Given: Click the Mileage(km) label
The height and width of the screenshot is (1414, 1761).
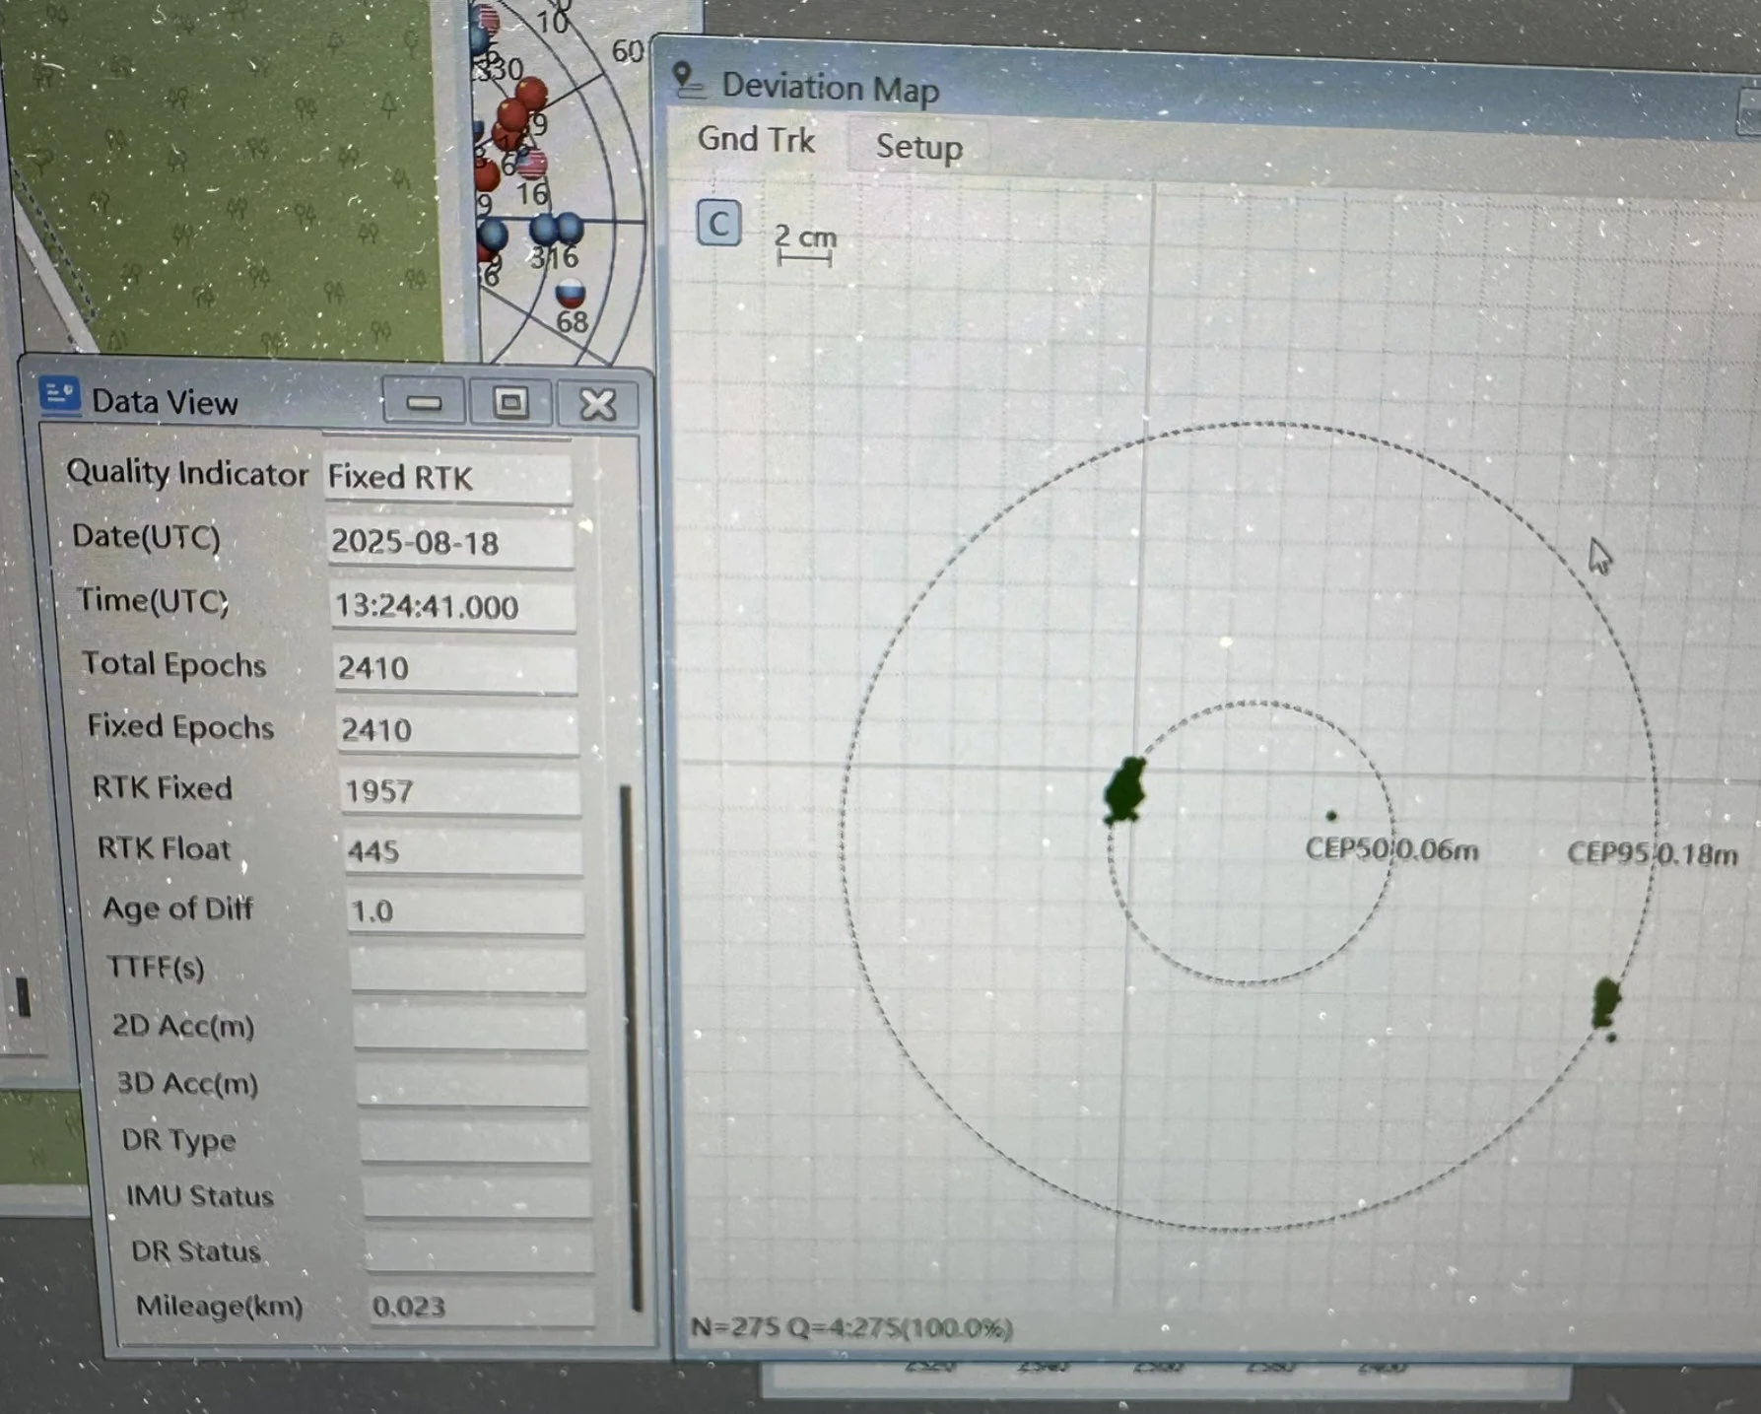Looking at the screenshot, I should (219, 1306).
